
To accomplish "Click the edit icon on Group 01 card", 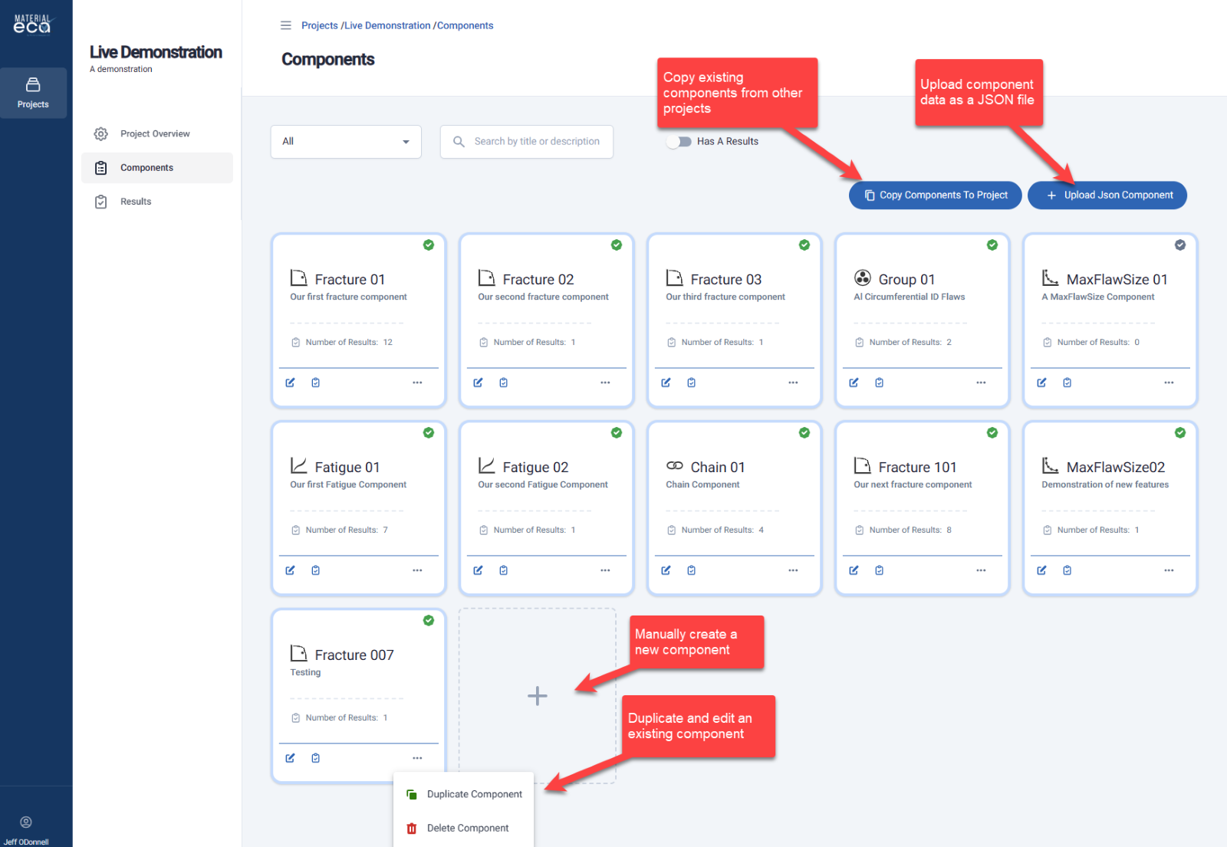I will (854, 382).
